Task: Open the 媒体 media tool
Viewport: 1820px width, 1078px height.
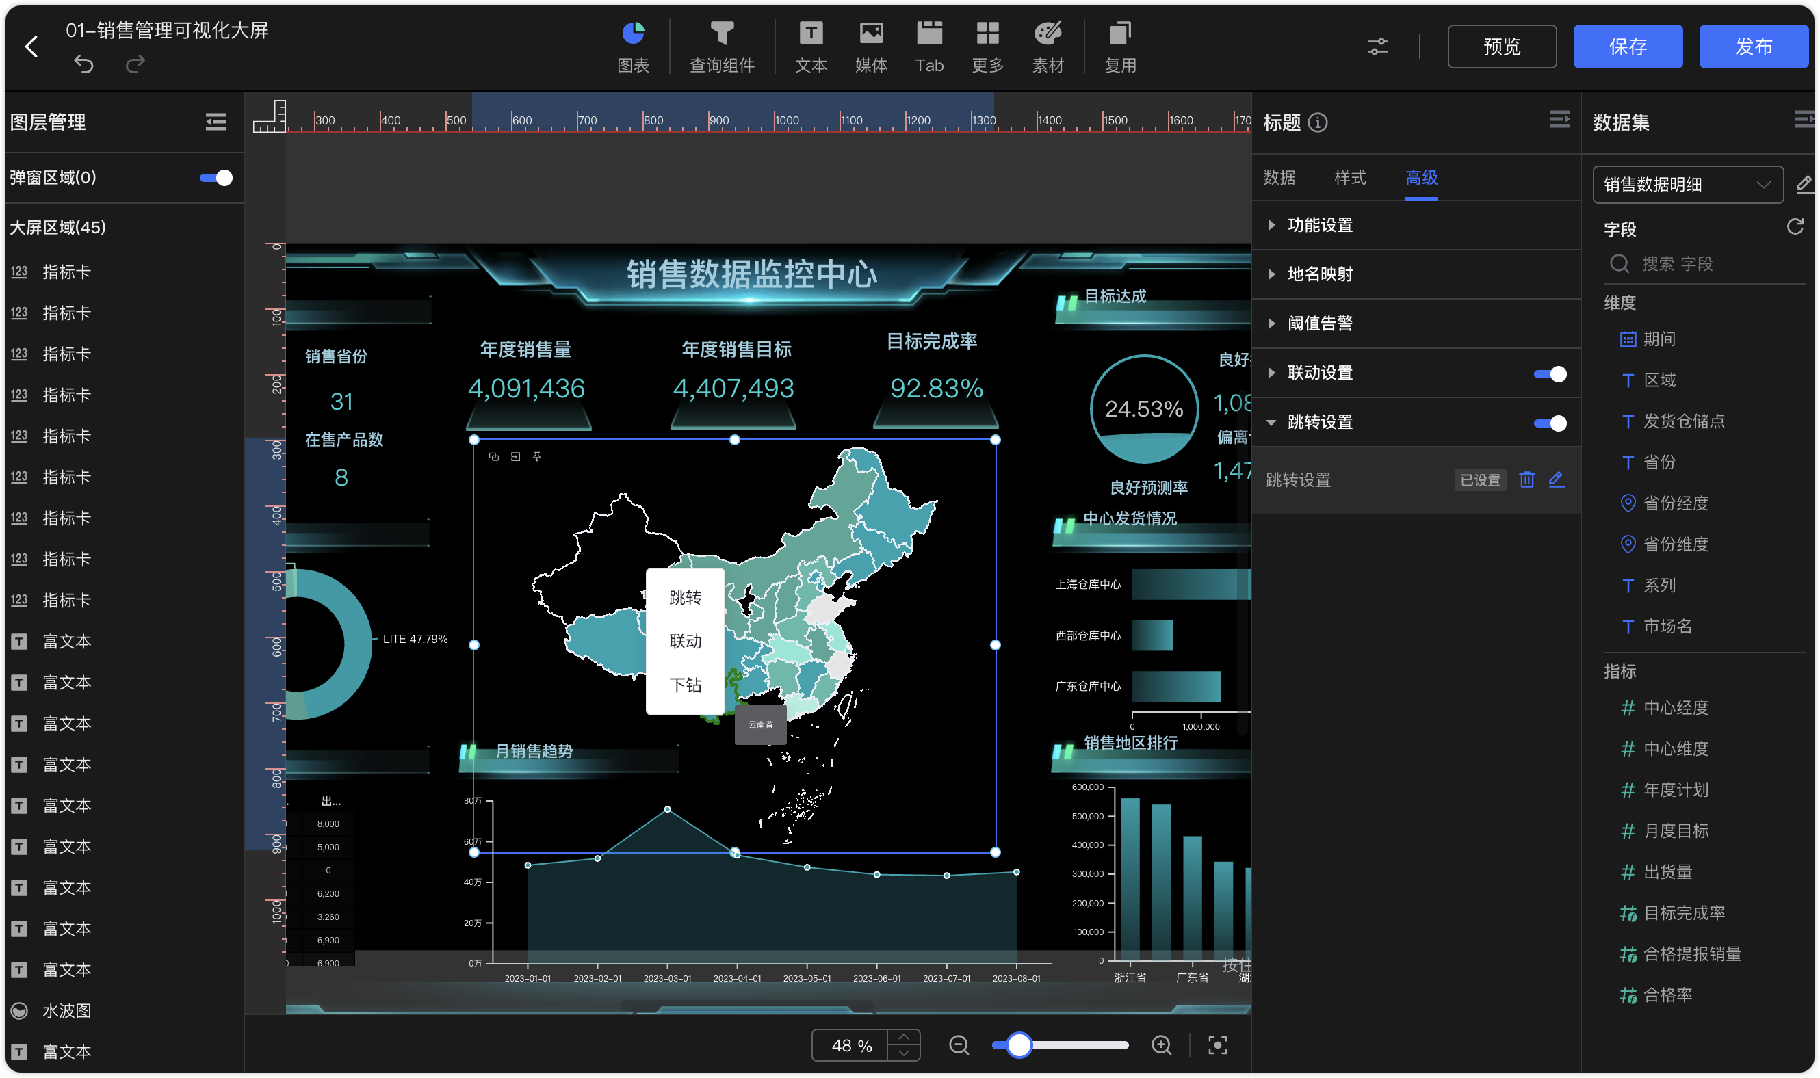Action: coord(870,47)
